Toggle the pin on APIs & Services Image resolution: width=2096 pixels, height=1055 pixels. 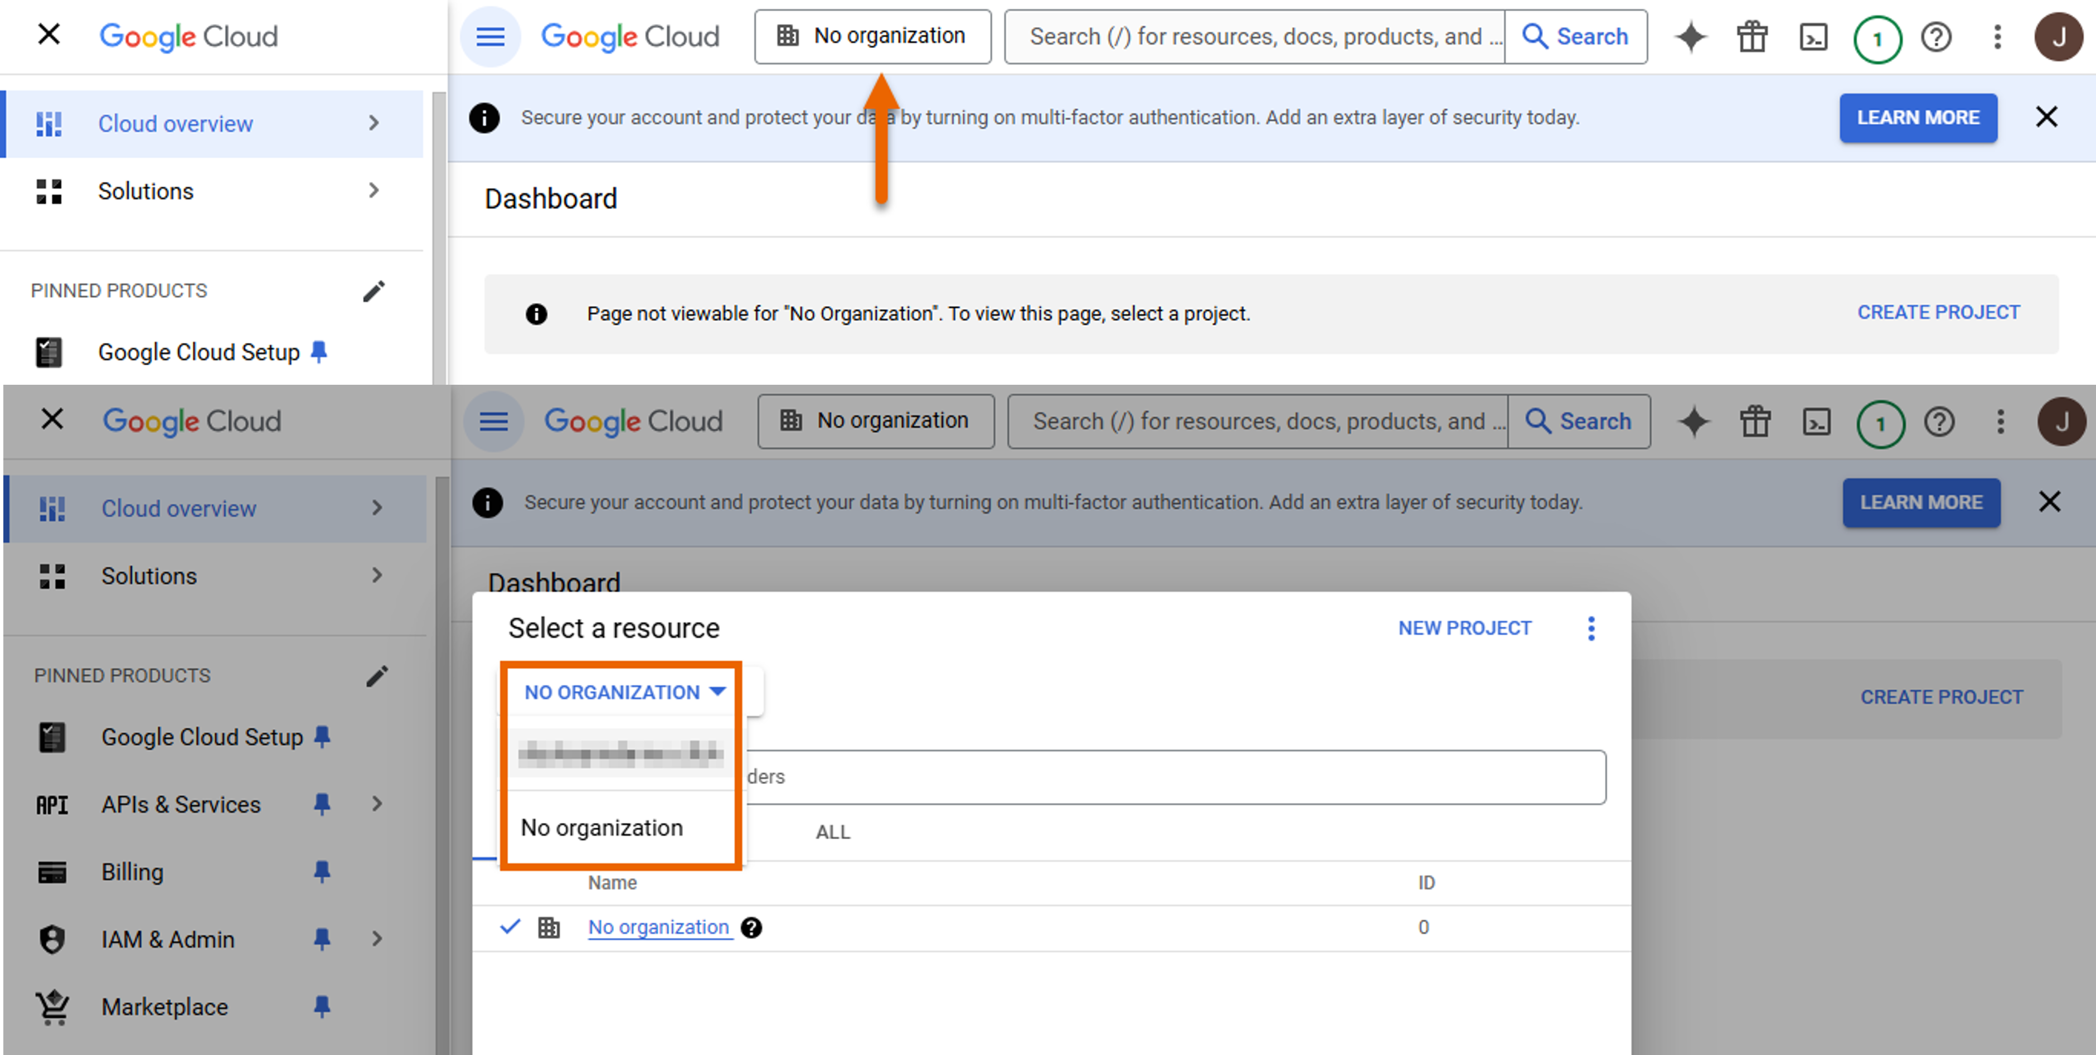click(x=322, y=804)
